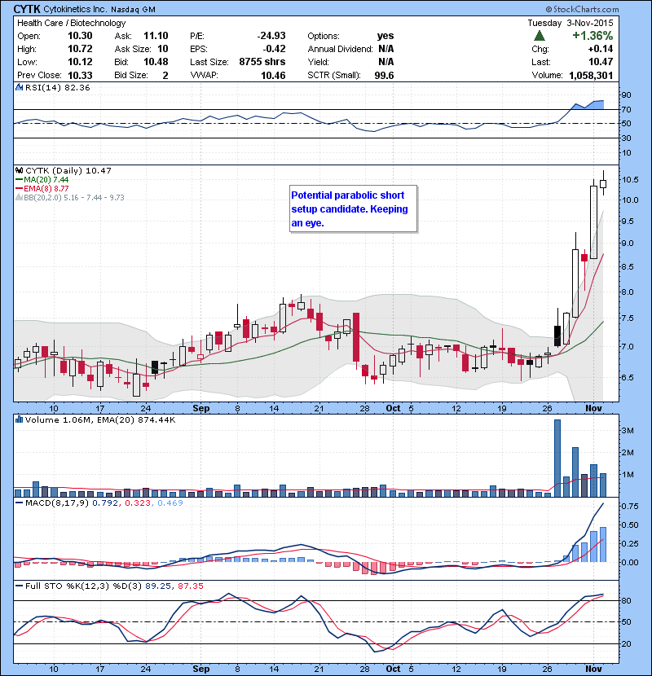Viewport: 652px width, 676px height.
Task: Click the Options value yes
Action: (x=385, y=36)
